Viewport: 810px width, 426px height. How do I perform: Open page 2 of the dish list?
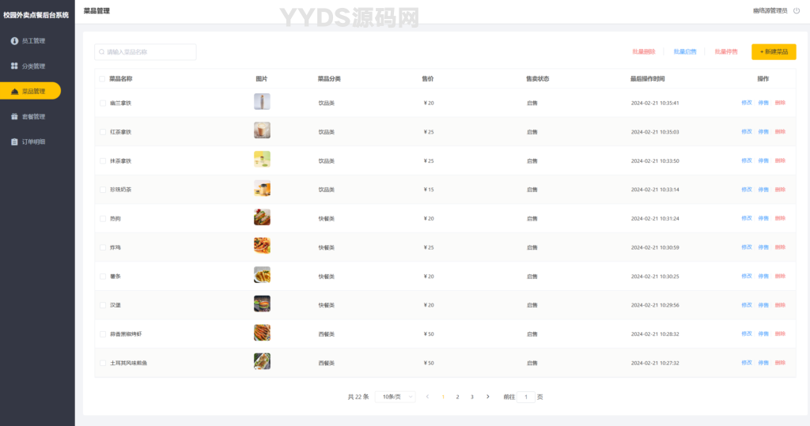pyautogui.click(x=457, y=397)
